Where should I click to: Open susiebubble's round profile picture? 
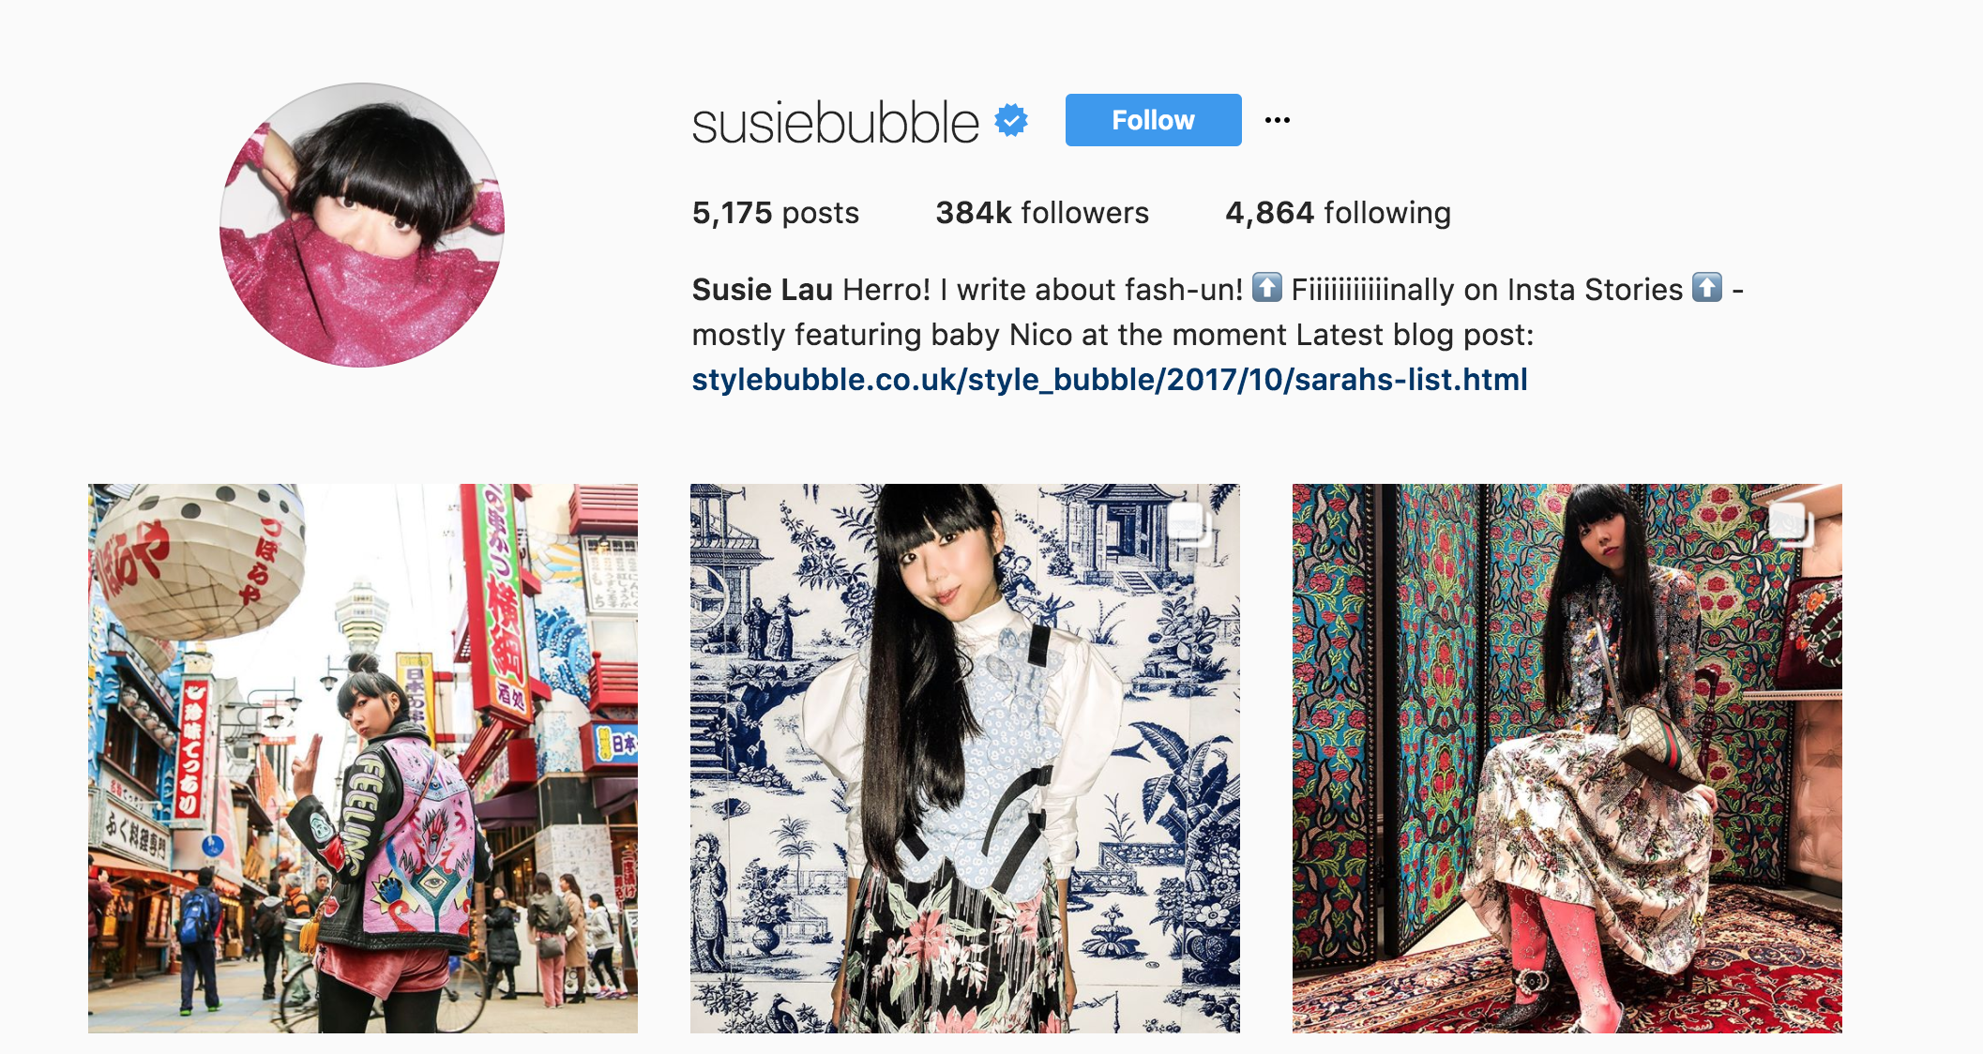[x=362, y=225]
